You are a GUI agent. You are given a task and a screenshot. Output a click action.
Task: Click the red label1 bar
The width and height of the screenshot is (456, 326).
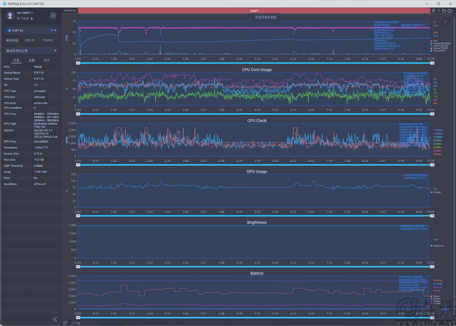pyautogui.click(x=254, y=10)
